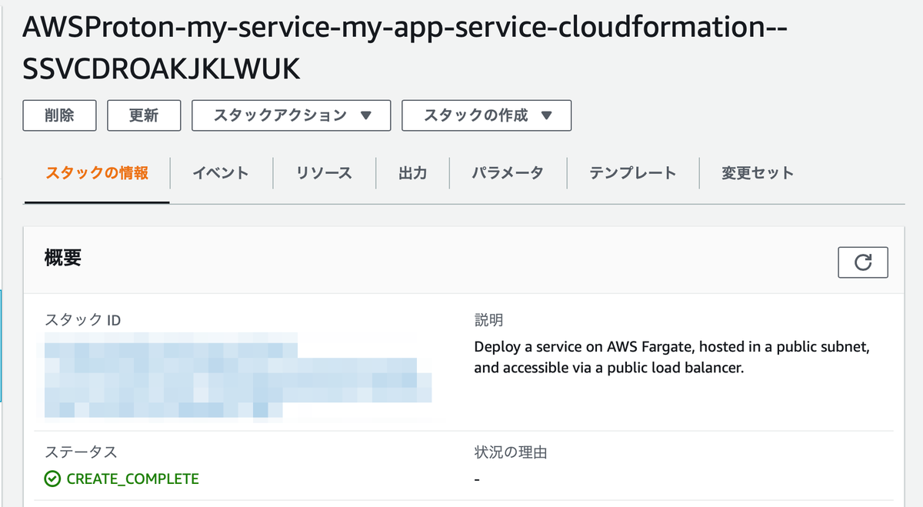Click the 説明 label
Screen dimensions: 923x507
(x=488, y=320)
